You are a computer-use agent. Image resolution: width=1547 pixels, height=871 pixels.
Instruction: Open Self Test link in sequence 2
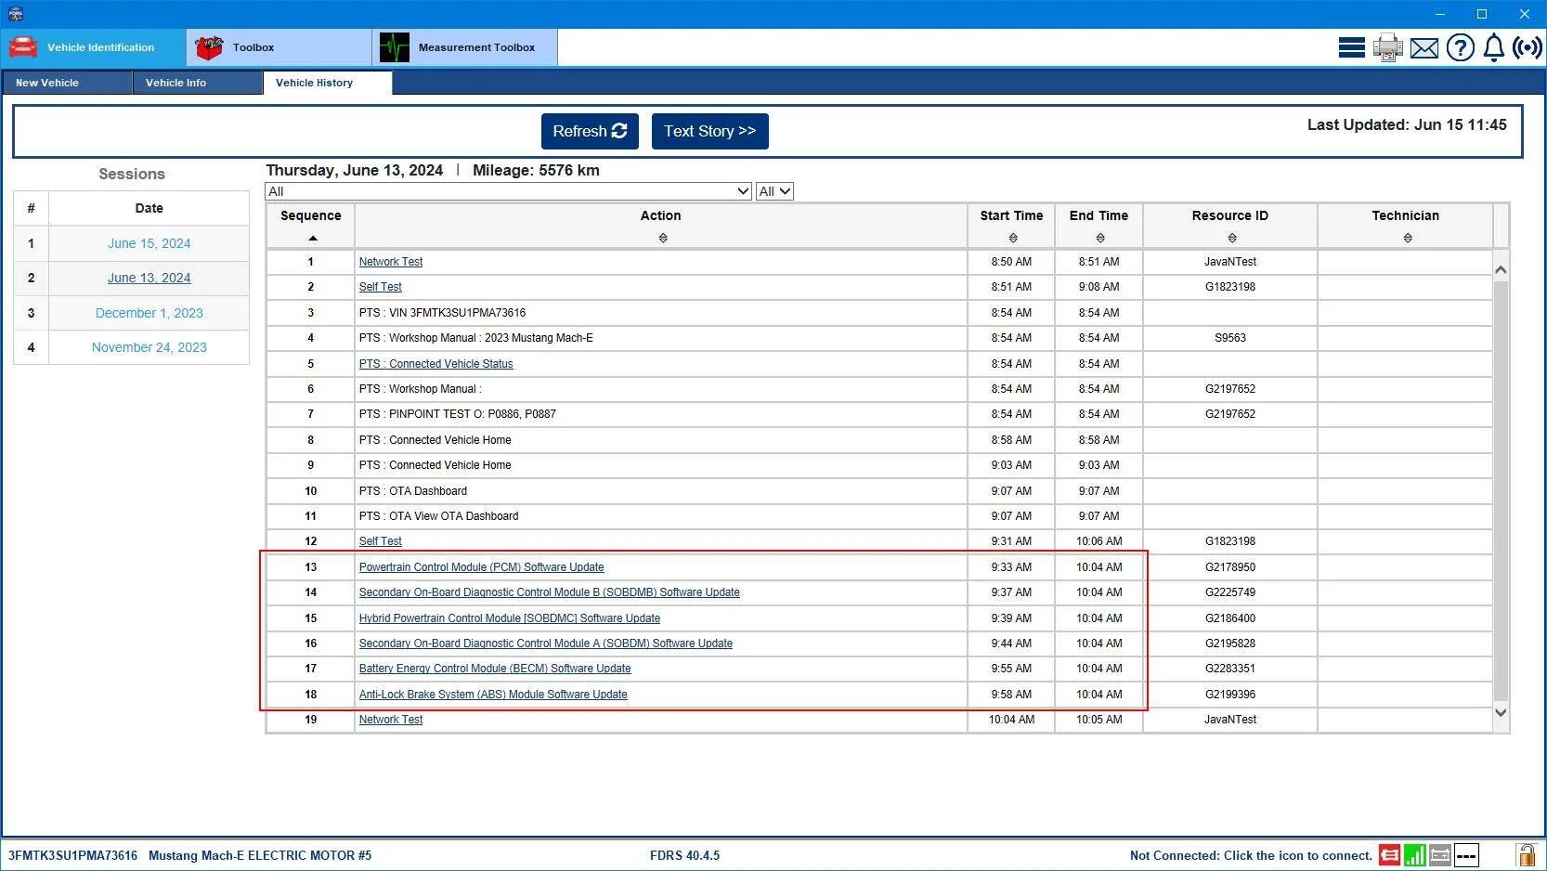tap(381, 287)
